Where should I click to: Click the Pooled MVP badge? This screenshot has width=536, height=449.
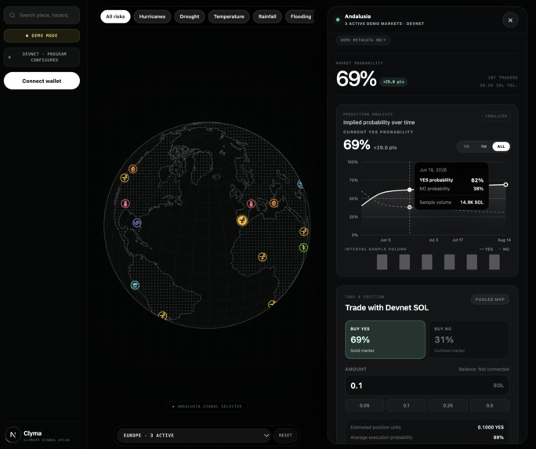[490, 299]
